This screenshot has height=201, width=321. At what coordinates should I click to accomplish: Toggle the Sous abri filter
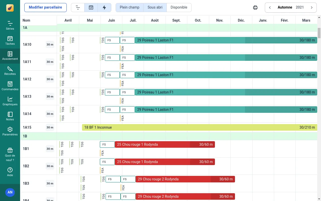pos(155,8)
